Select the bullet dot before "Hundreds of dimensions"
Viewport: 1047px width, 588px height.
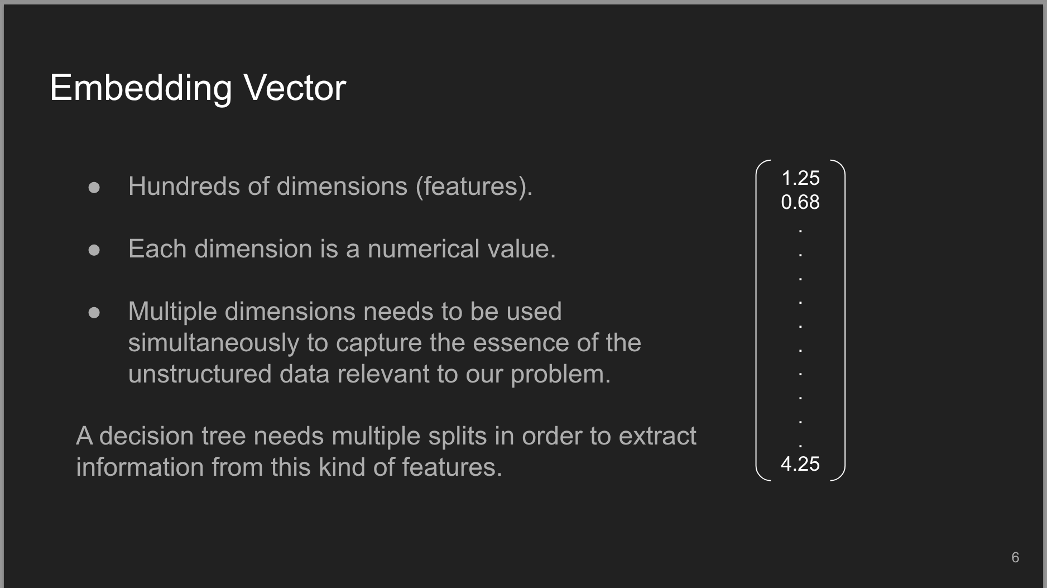pyautogui.click(x=94, y=187)
